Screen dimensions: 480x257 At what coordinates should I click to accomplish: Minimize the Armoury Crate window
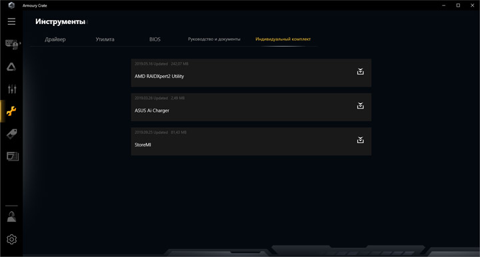tap(444, 5)
